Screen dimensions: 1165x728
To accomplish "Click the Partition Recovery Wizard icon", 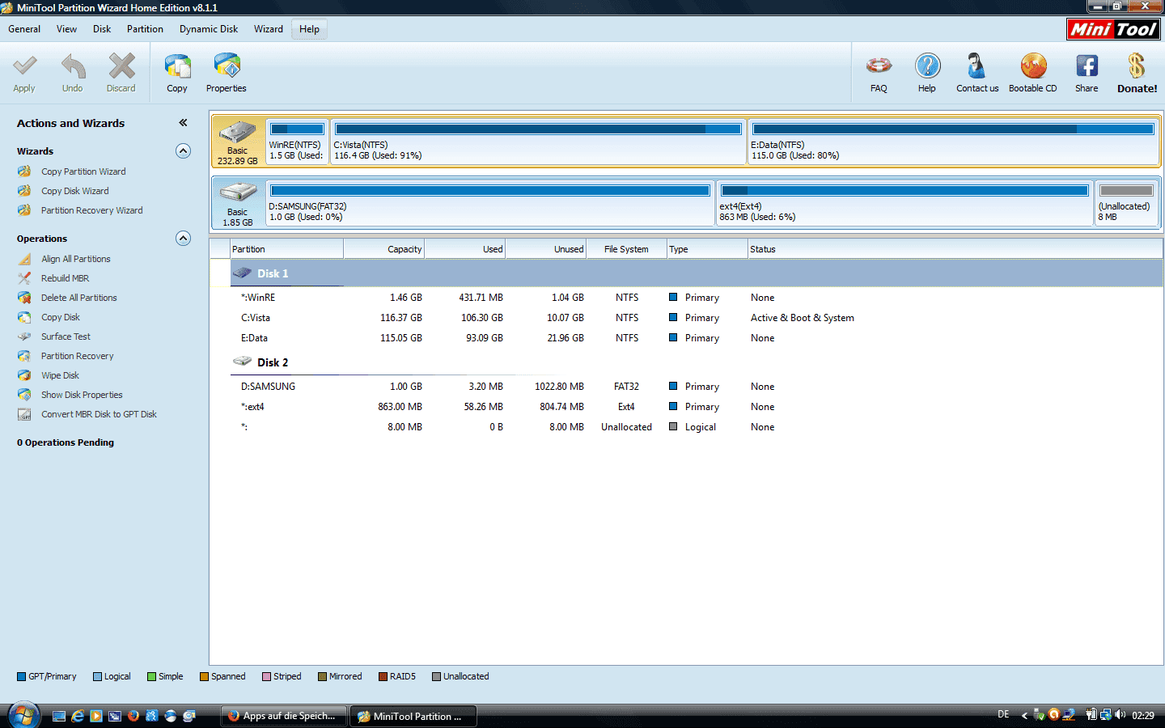I will (24, 210).
